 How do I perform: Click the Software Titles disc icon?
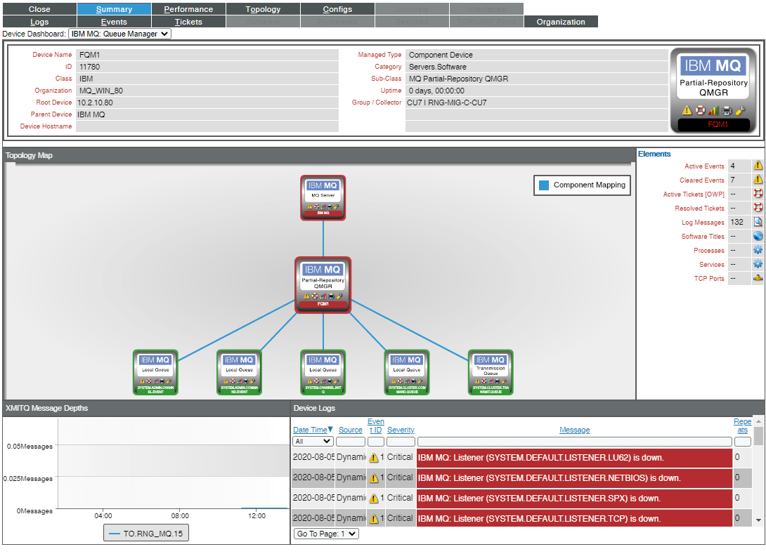click(757, 236)
